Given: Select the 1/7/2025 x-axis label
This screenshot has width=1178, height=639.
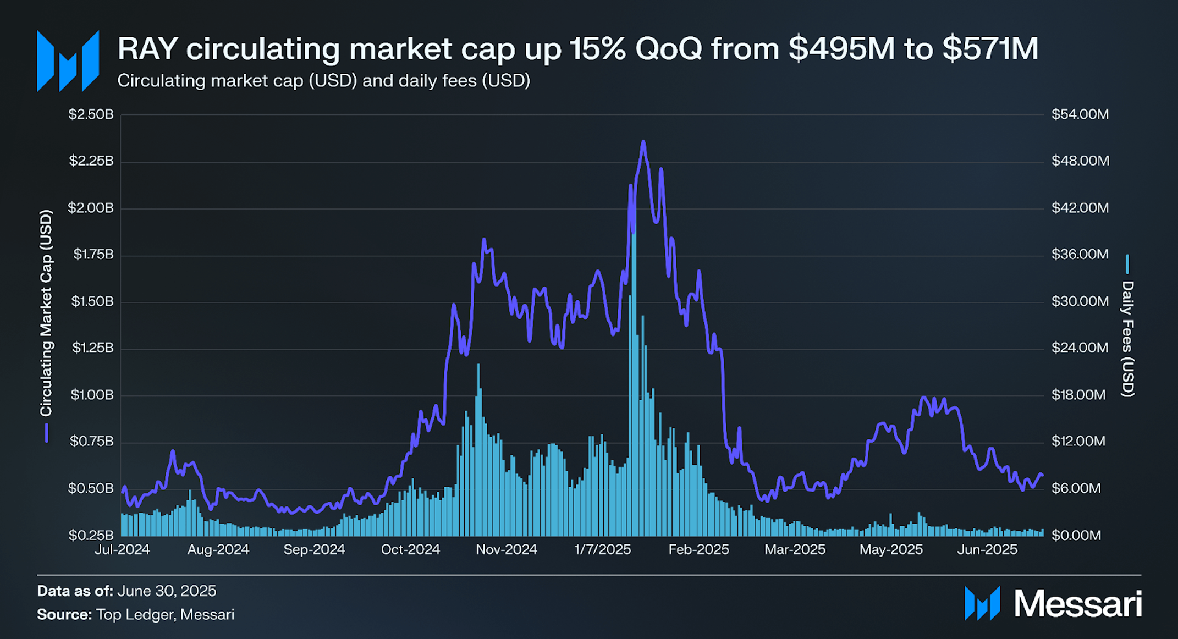Looking at the screenshot, I should (603, 549).
